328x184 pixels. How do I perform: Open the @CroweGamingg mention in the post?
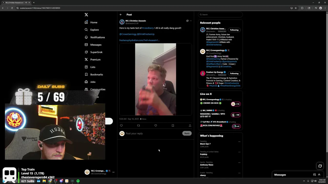(x=128, y=34)
